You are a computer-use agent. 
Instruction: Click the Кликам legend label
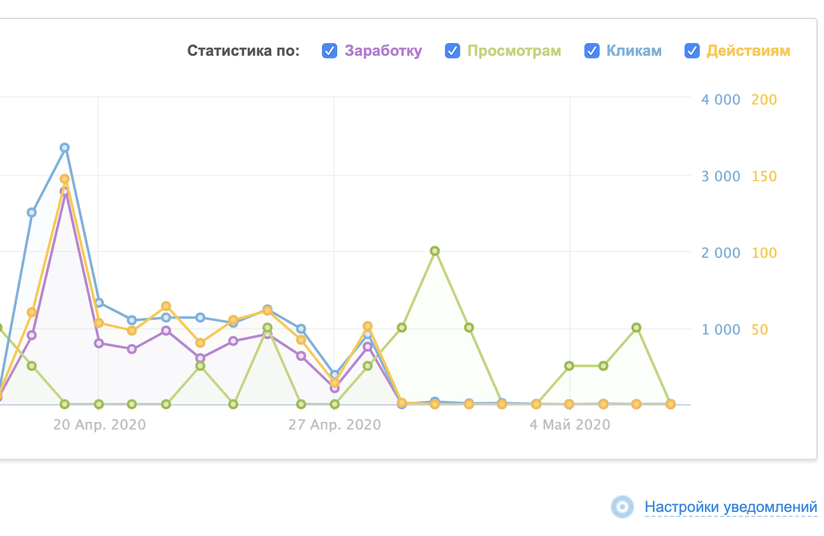point(633,51)
